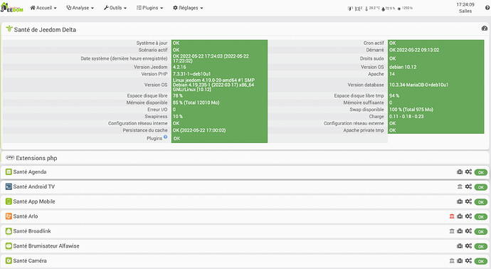Click the open doors summary icon

[x=350, y=9]
